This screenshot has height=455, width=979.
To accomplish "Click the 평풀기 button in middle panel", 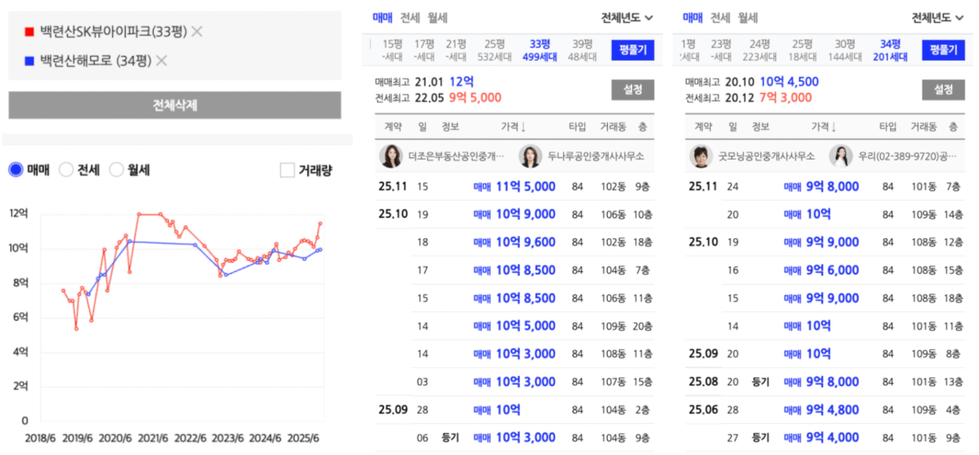I will coord(632,50).
